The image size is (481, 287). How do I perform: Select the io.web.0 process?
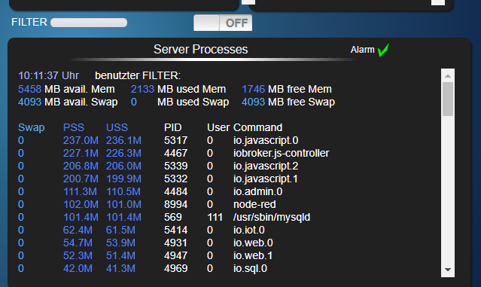[145, 243]
